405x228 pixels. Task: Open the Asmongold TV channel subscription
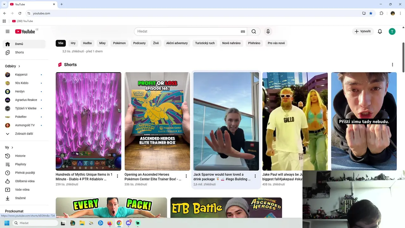(x=24, y=125)
